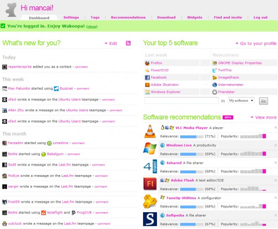Click the BETA badge beside Software recommendations

(228, 117)
